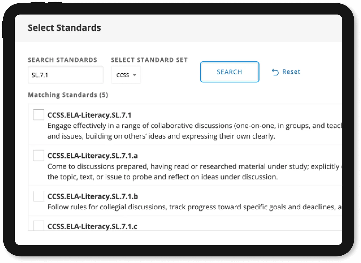Image resolution: width=361 pixels, height=263 pixels.
Task: Click the Matching Standards (5) label
Action: 68,95
